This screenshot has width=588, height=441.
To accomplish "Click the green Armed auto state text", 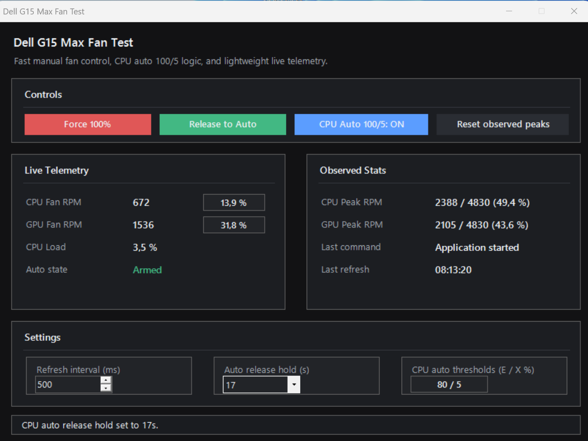I will tap(147, 270).
